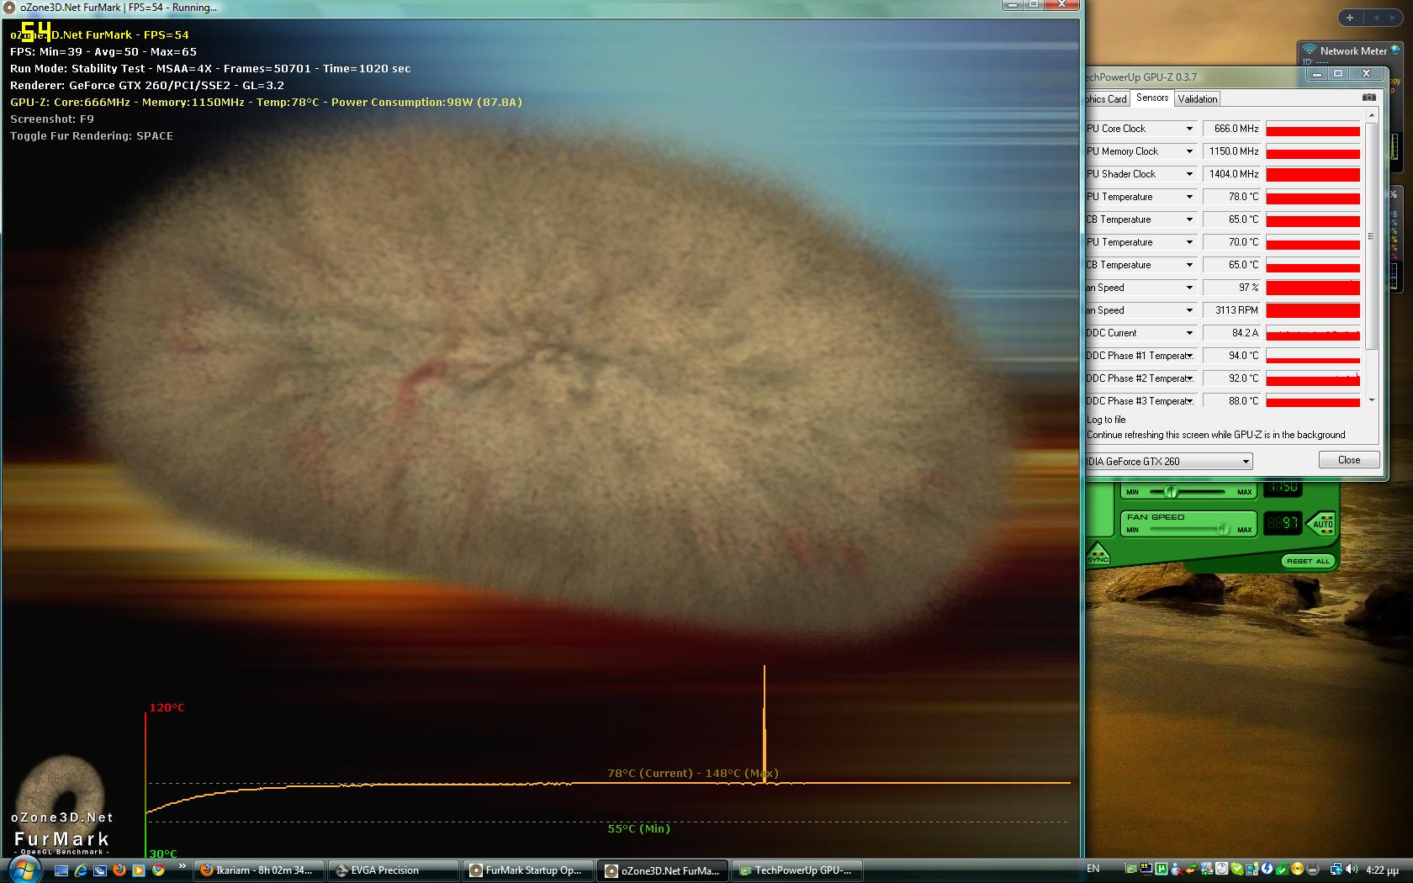
Task: Click the white round clock tray icon
Action: point(1222,870)
